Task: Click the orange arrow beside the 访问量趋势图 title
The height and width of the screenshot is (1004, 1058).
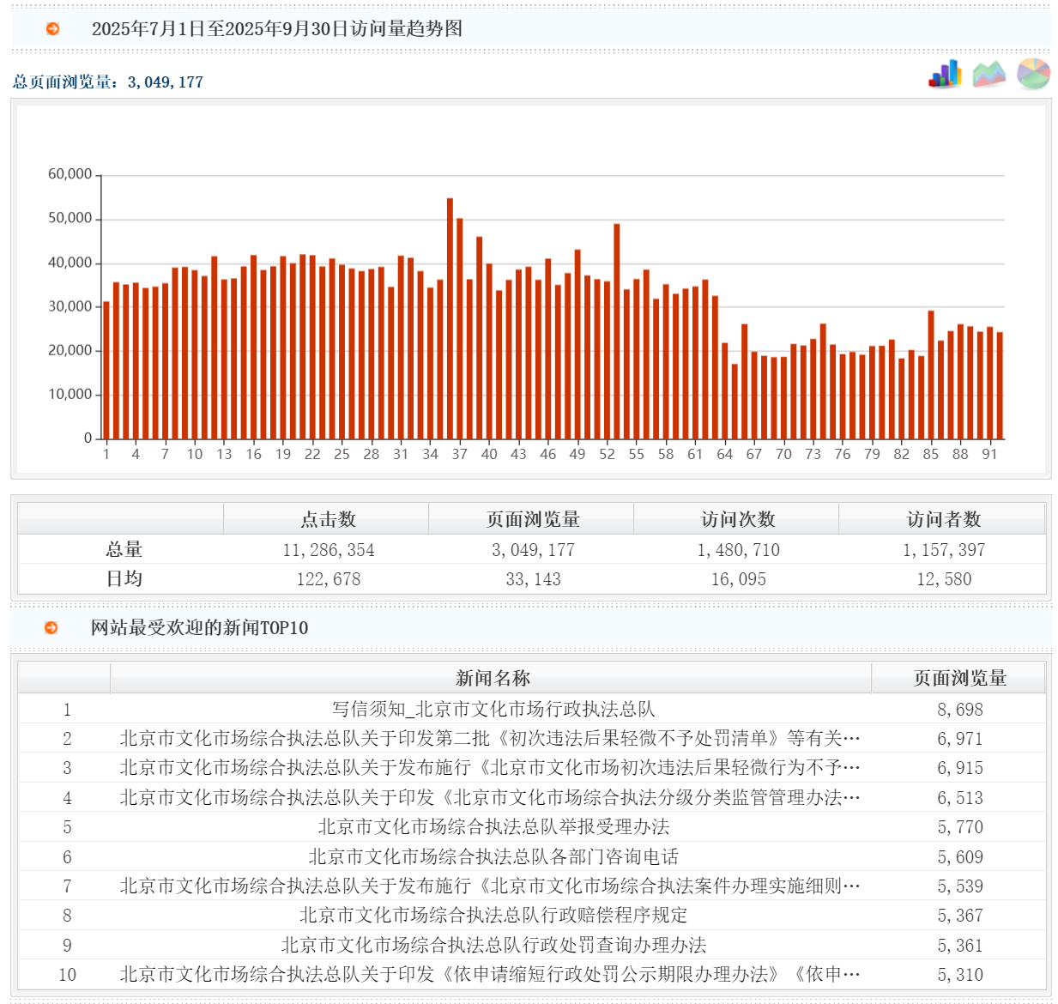Action: 52,28
